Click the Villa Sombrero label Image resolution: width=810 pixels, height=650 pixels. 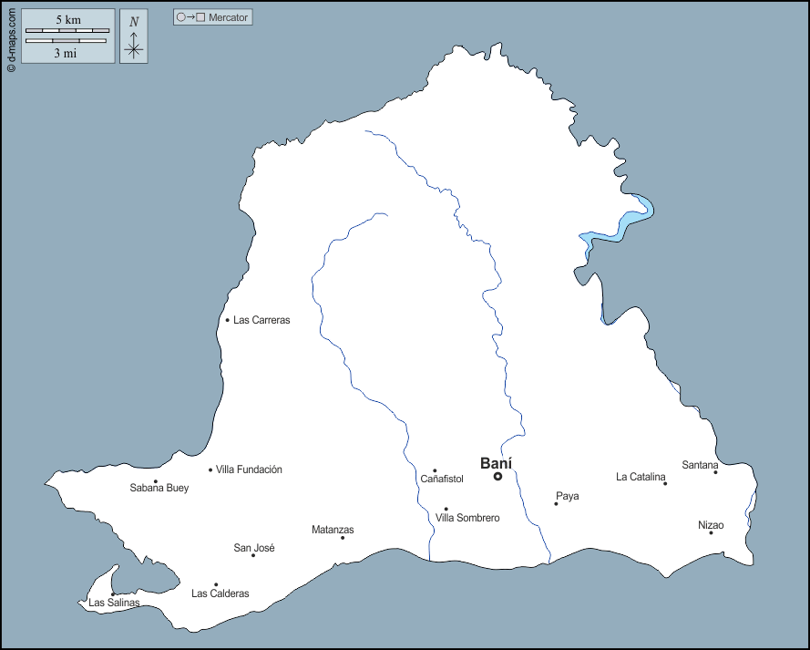click(x=467, y=518)
